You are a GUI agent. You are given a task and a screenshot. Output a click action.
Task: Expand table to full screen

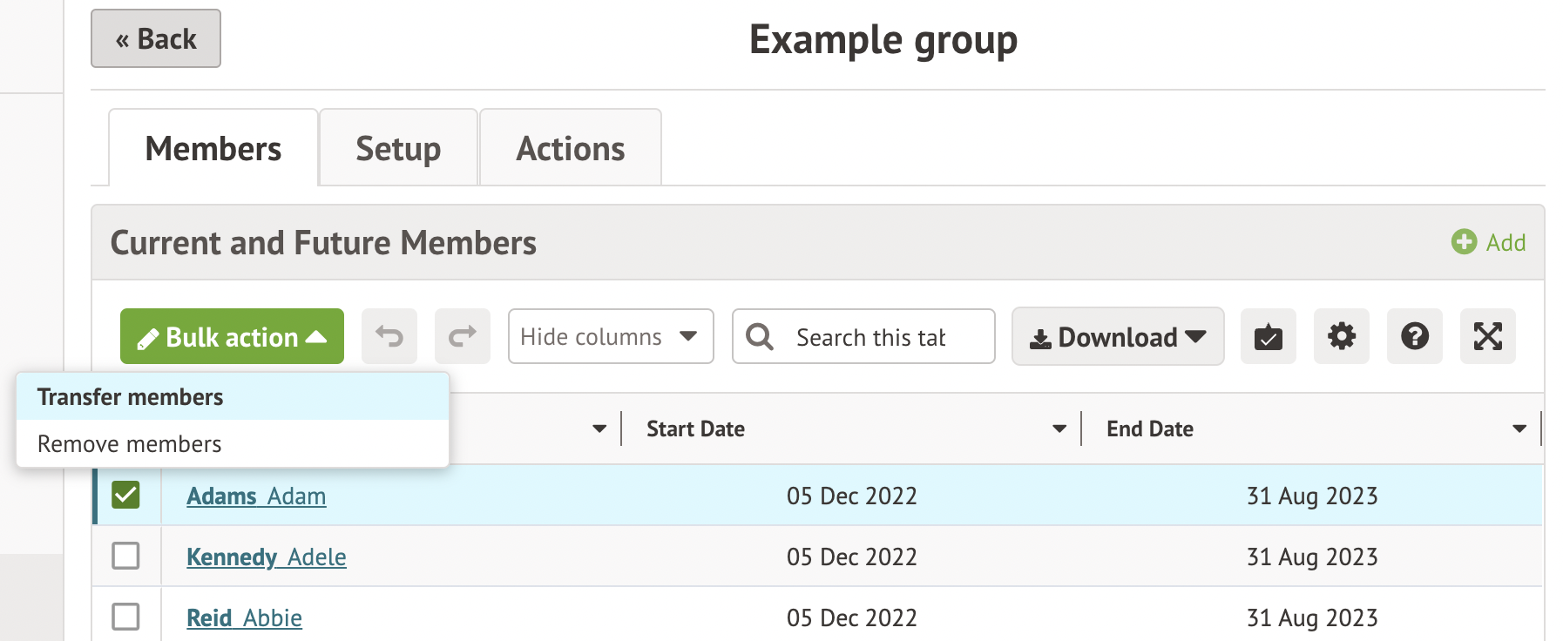pyautogui.click(x=1488, y=336)
